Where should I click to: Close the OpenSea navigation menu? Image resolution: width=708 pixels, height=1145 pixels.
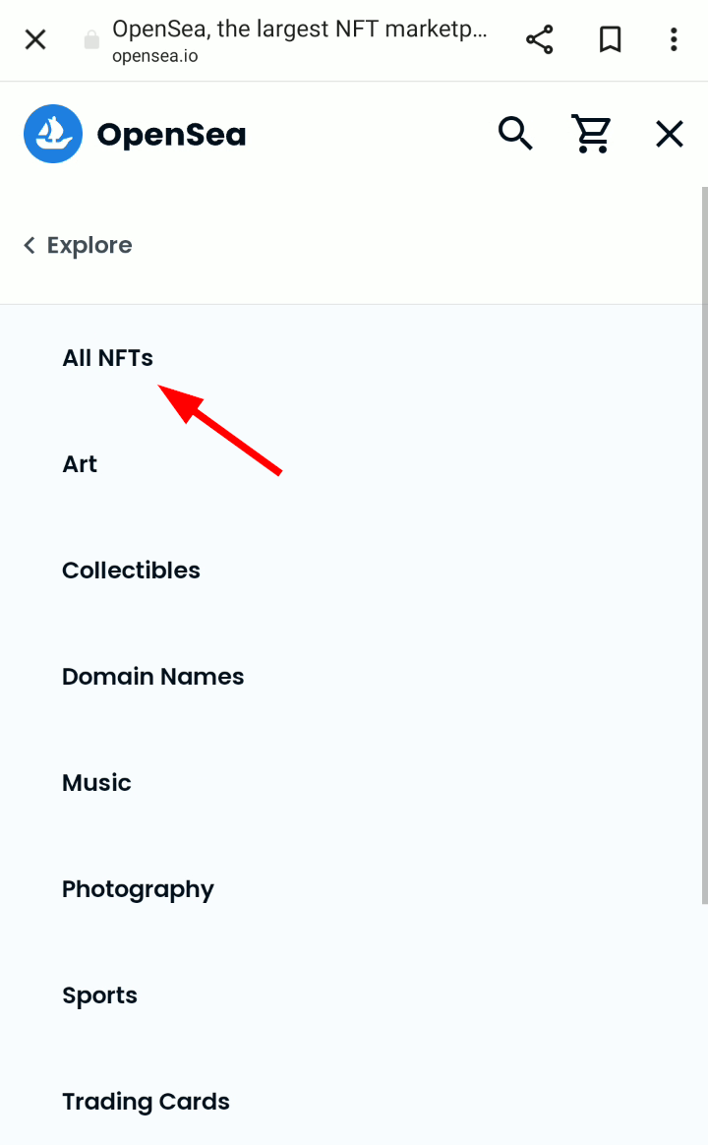coord(670,135)
